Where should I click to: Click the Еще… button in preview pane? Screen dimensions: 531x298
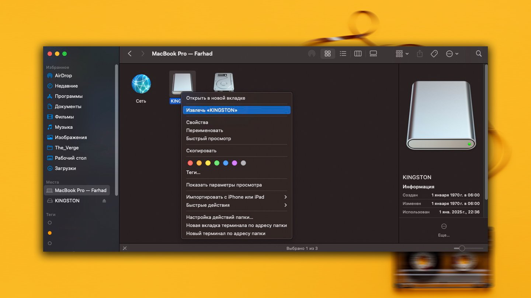click(x=444, y=230)
